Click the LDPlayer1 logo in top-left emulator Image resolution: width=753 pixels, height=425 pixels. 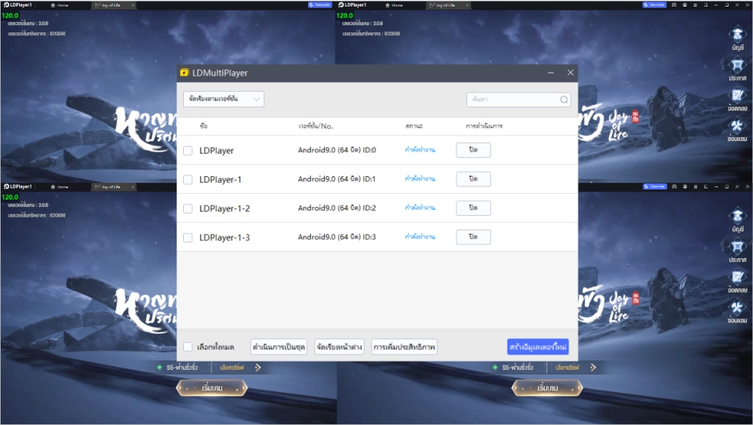18,5
